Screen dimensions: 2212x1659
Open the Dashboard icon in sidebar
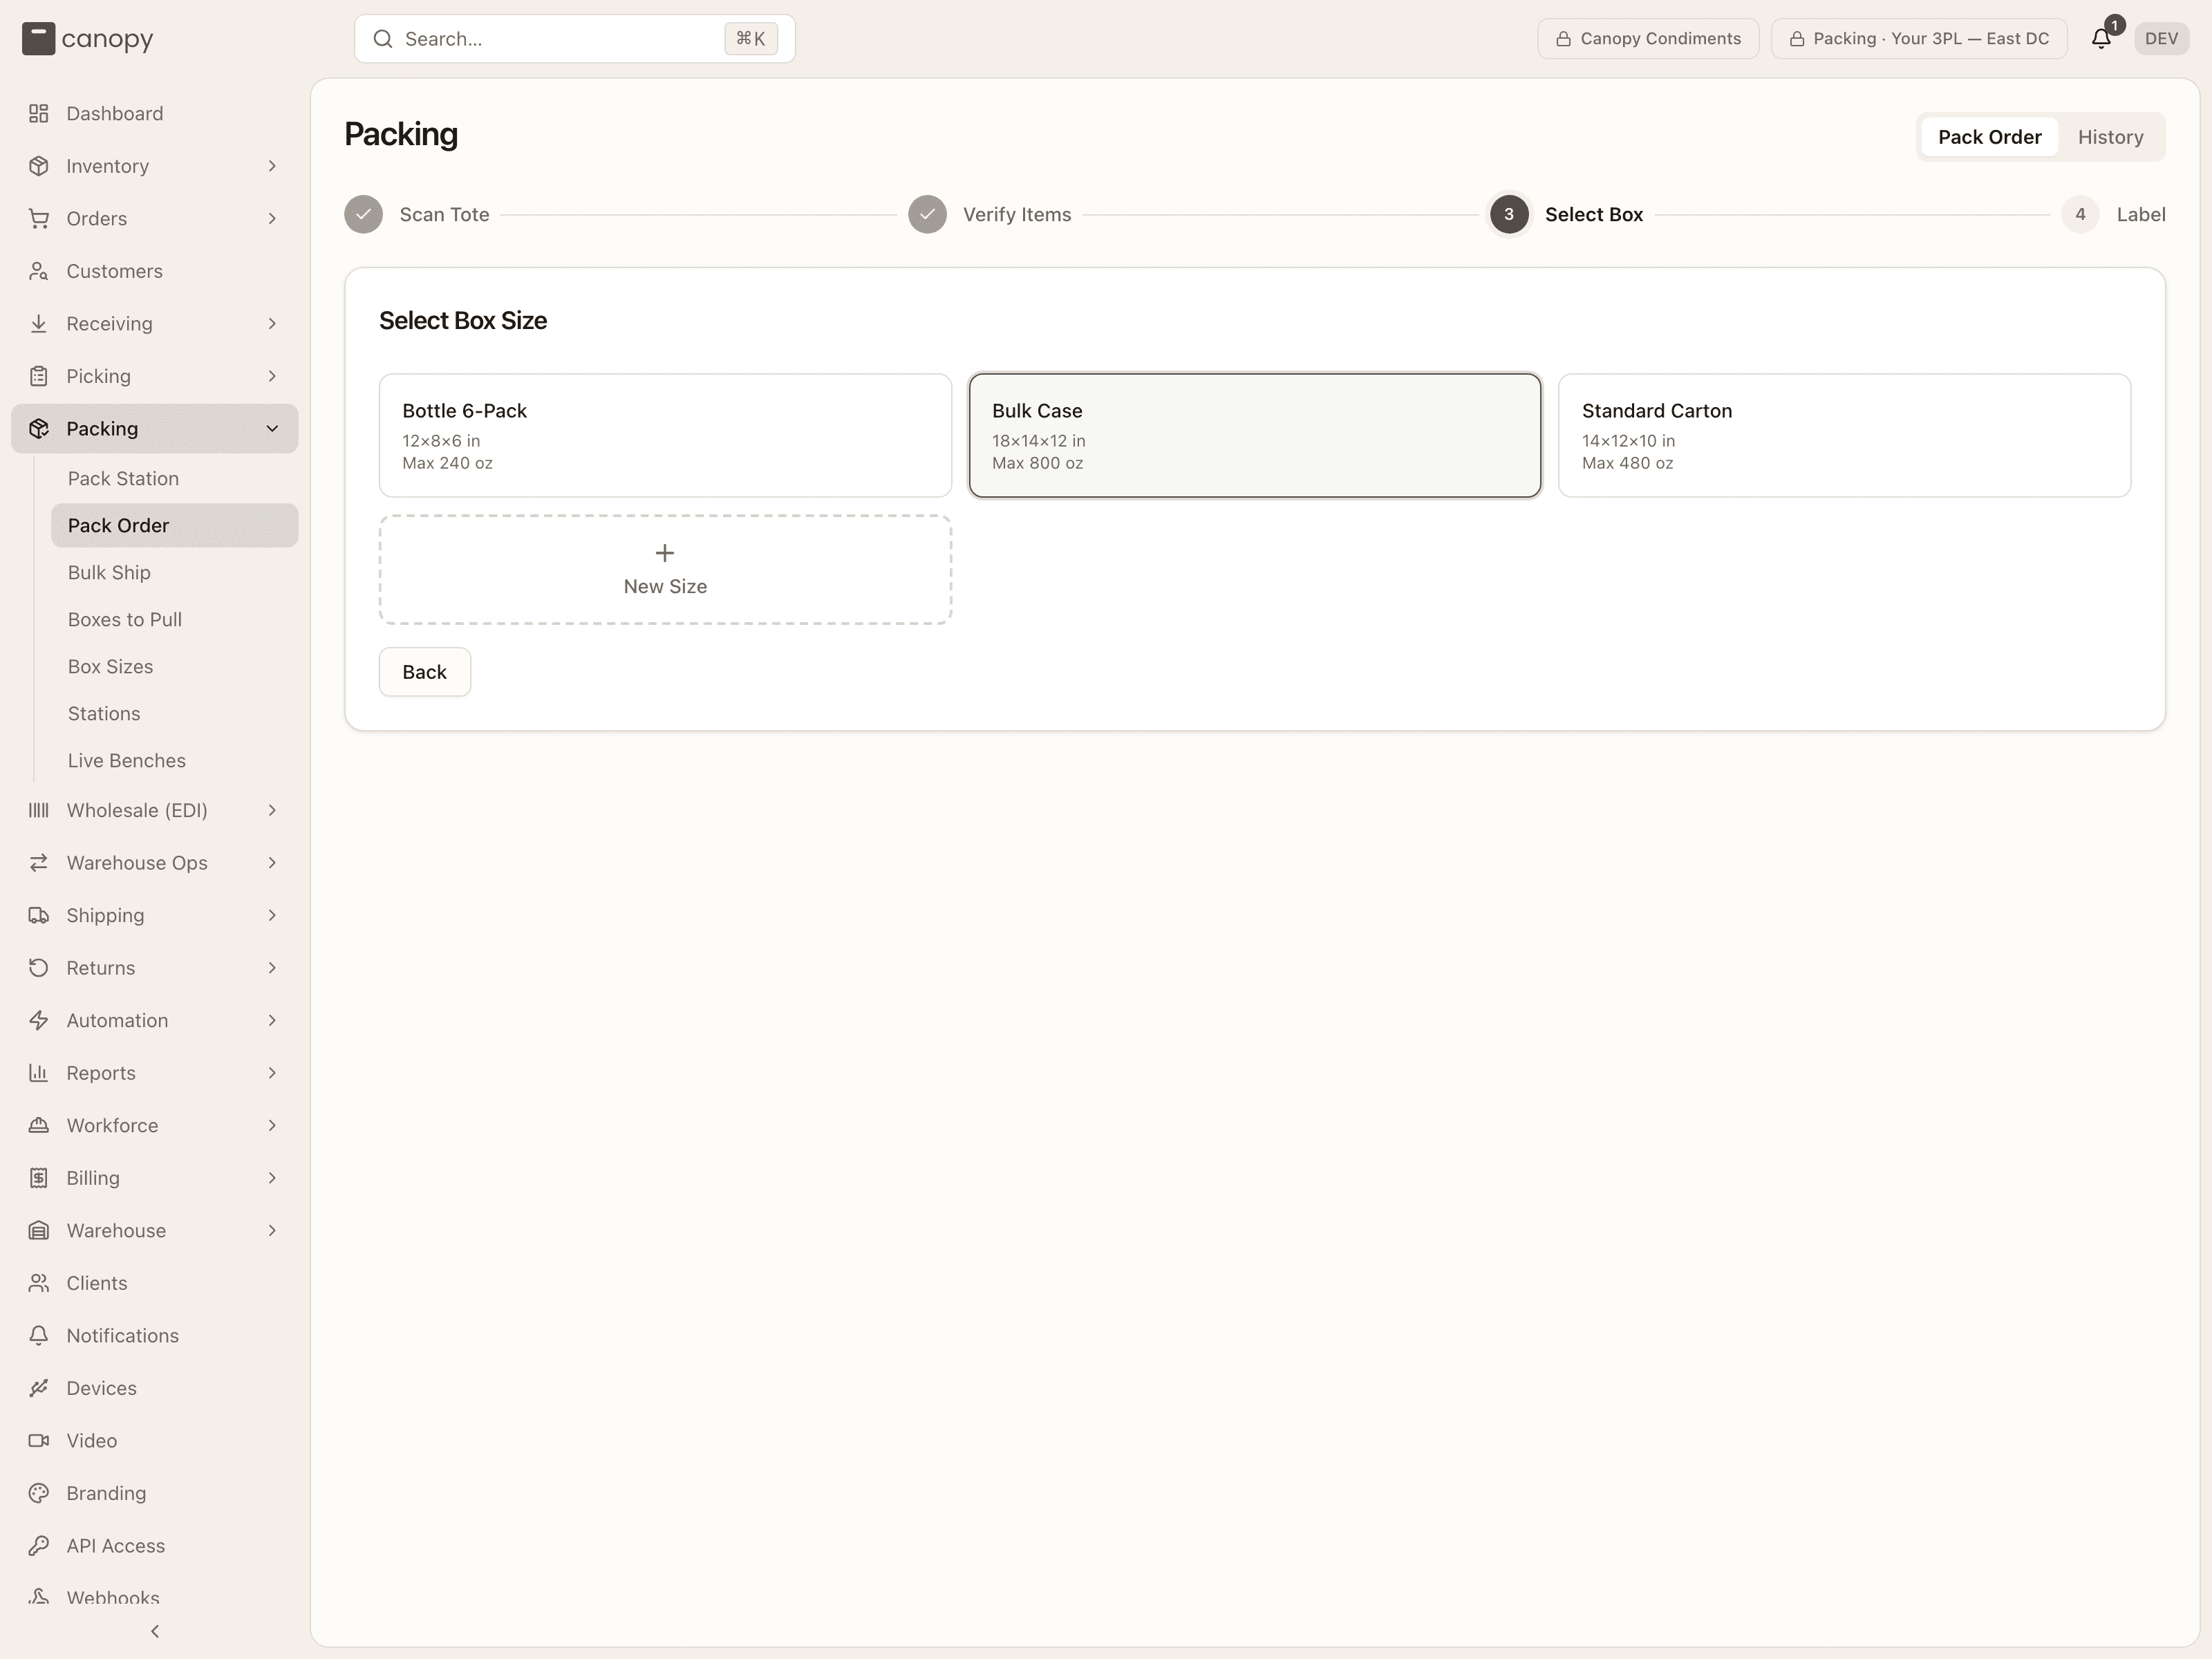[39, 113]
